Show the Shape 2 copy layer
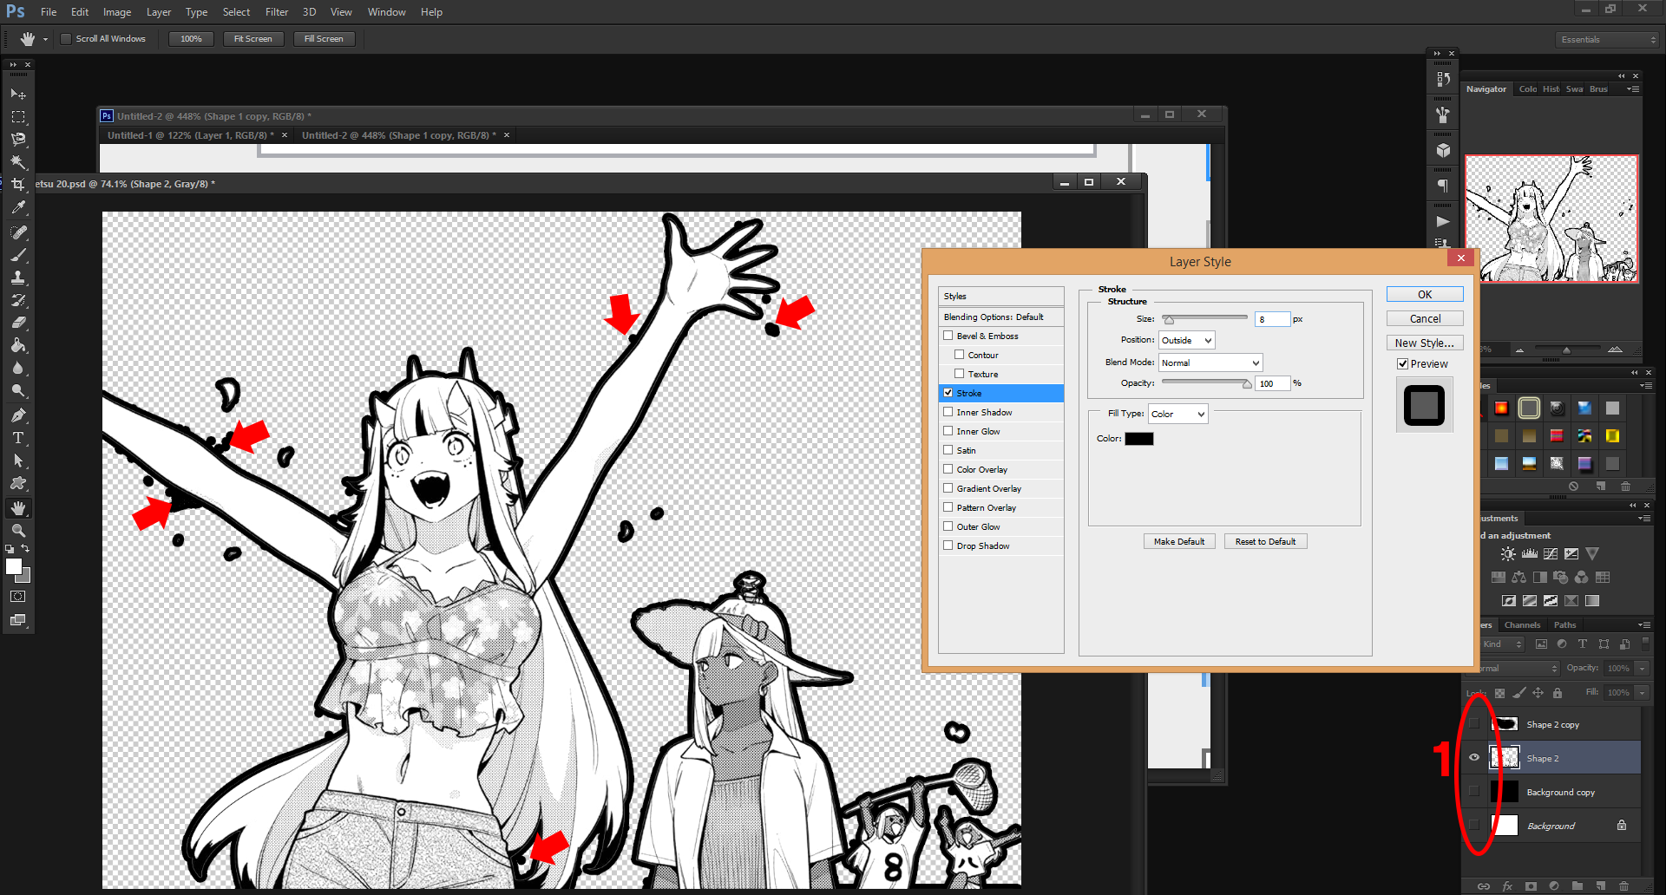The width and height of the screenshot is (1666, 895). tap(1474, 724)
